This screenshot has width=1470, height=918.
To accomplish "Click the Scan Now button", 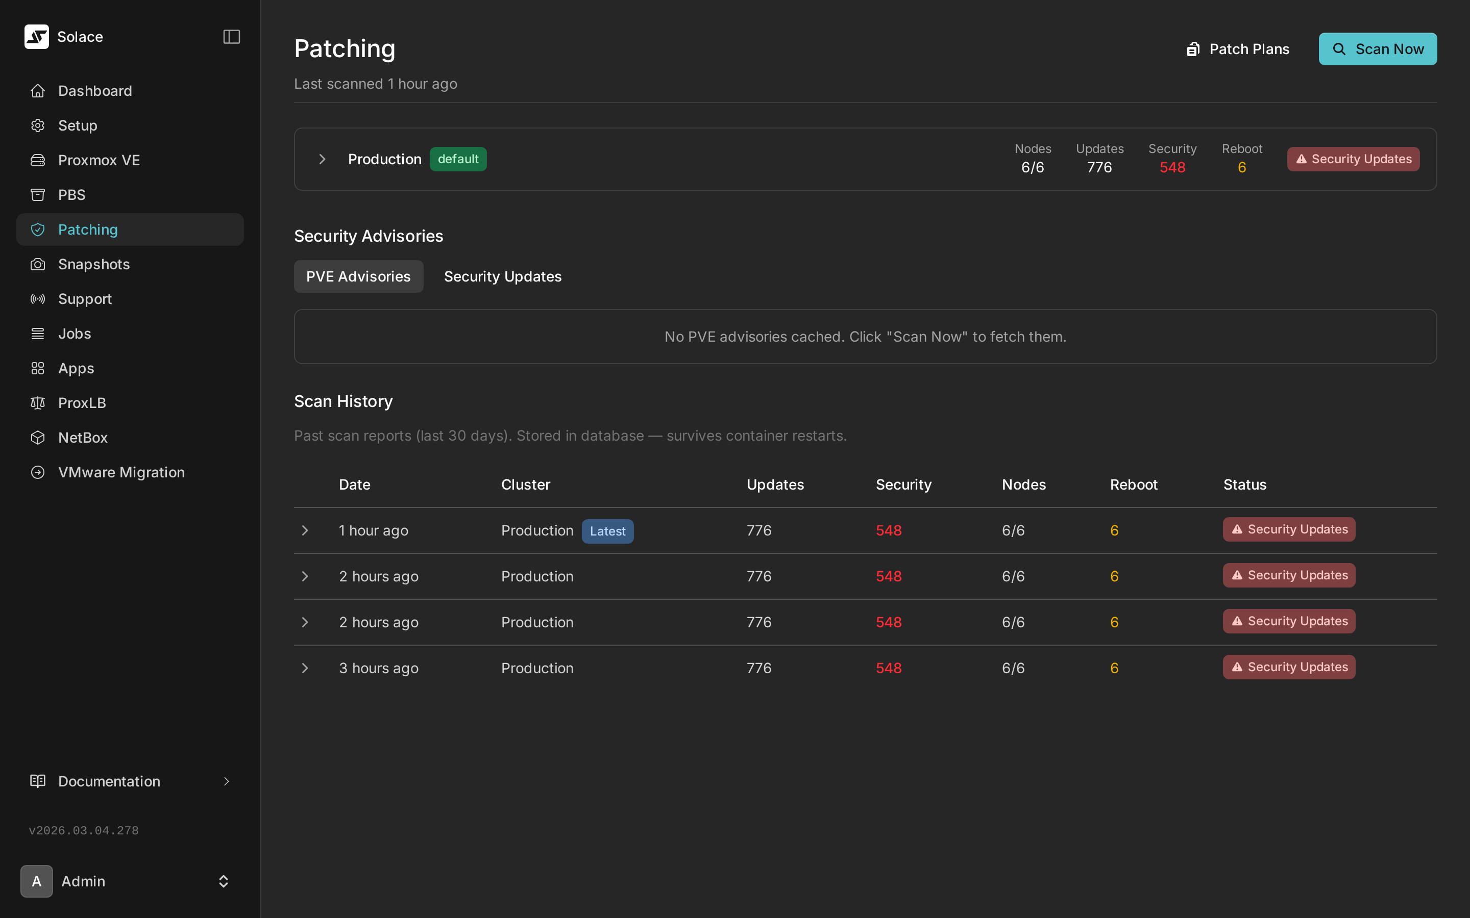I will pos(1377,48).
